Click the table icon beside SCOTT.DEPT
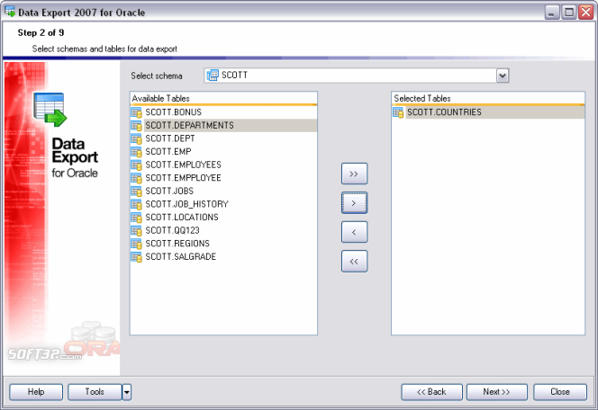This screenshot has width=598, height=410. pyautogui.click(x=136, y=138)
